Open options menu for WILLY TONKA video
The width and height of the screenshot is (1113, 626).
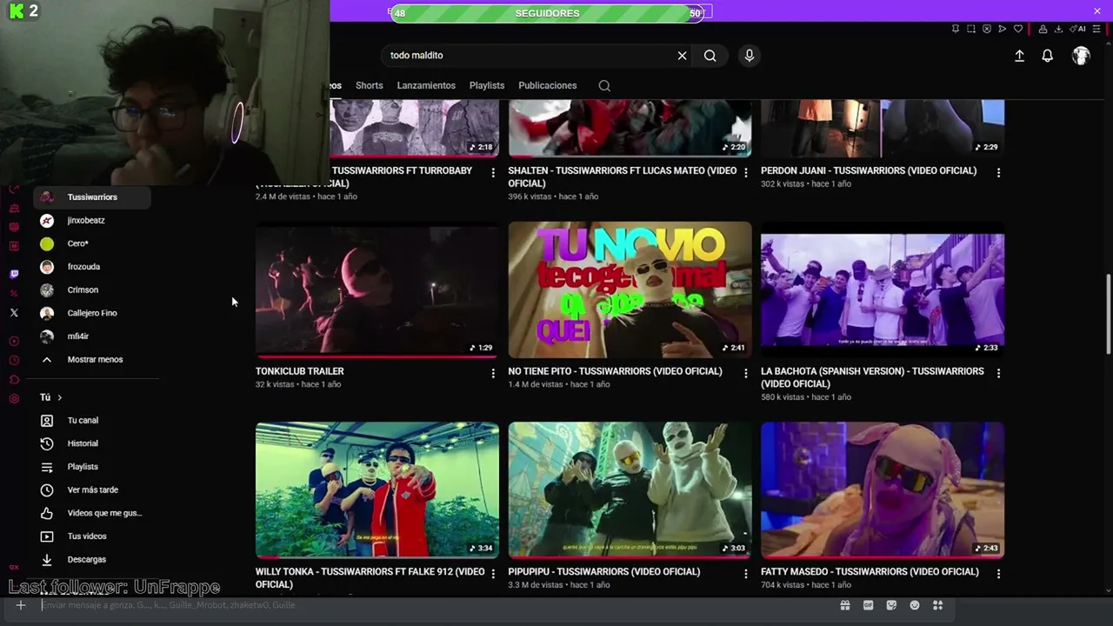(493, 574)
